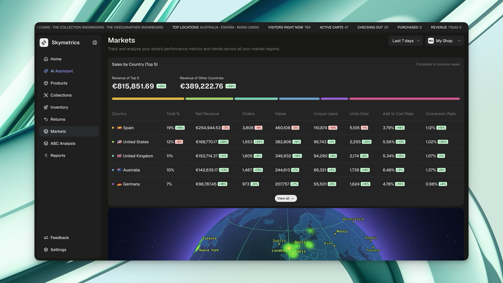The width and height of the screenshot is (503, 283).
Task: Click Spain unique users 110,874
Action: point(320,128)
